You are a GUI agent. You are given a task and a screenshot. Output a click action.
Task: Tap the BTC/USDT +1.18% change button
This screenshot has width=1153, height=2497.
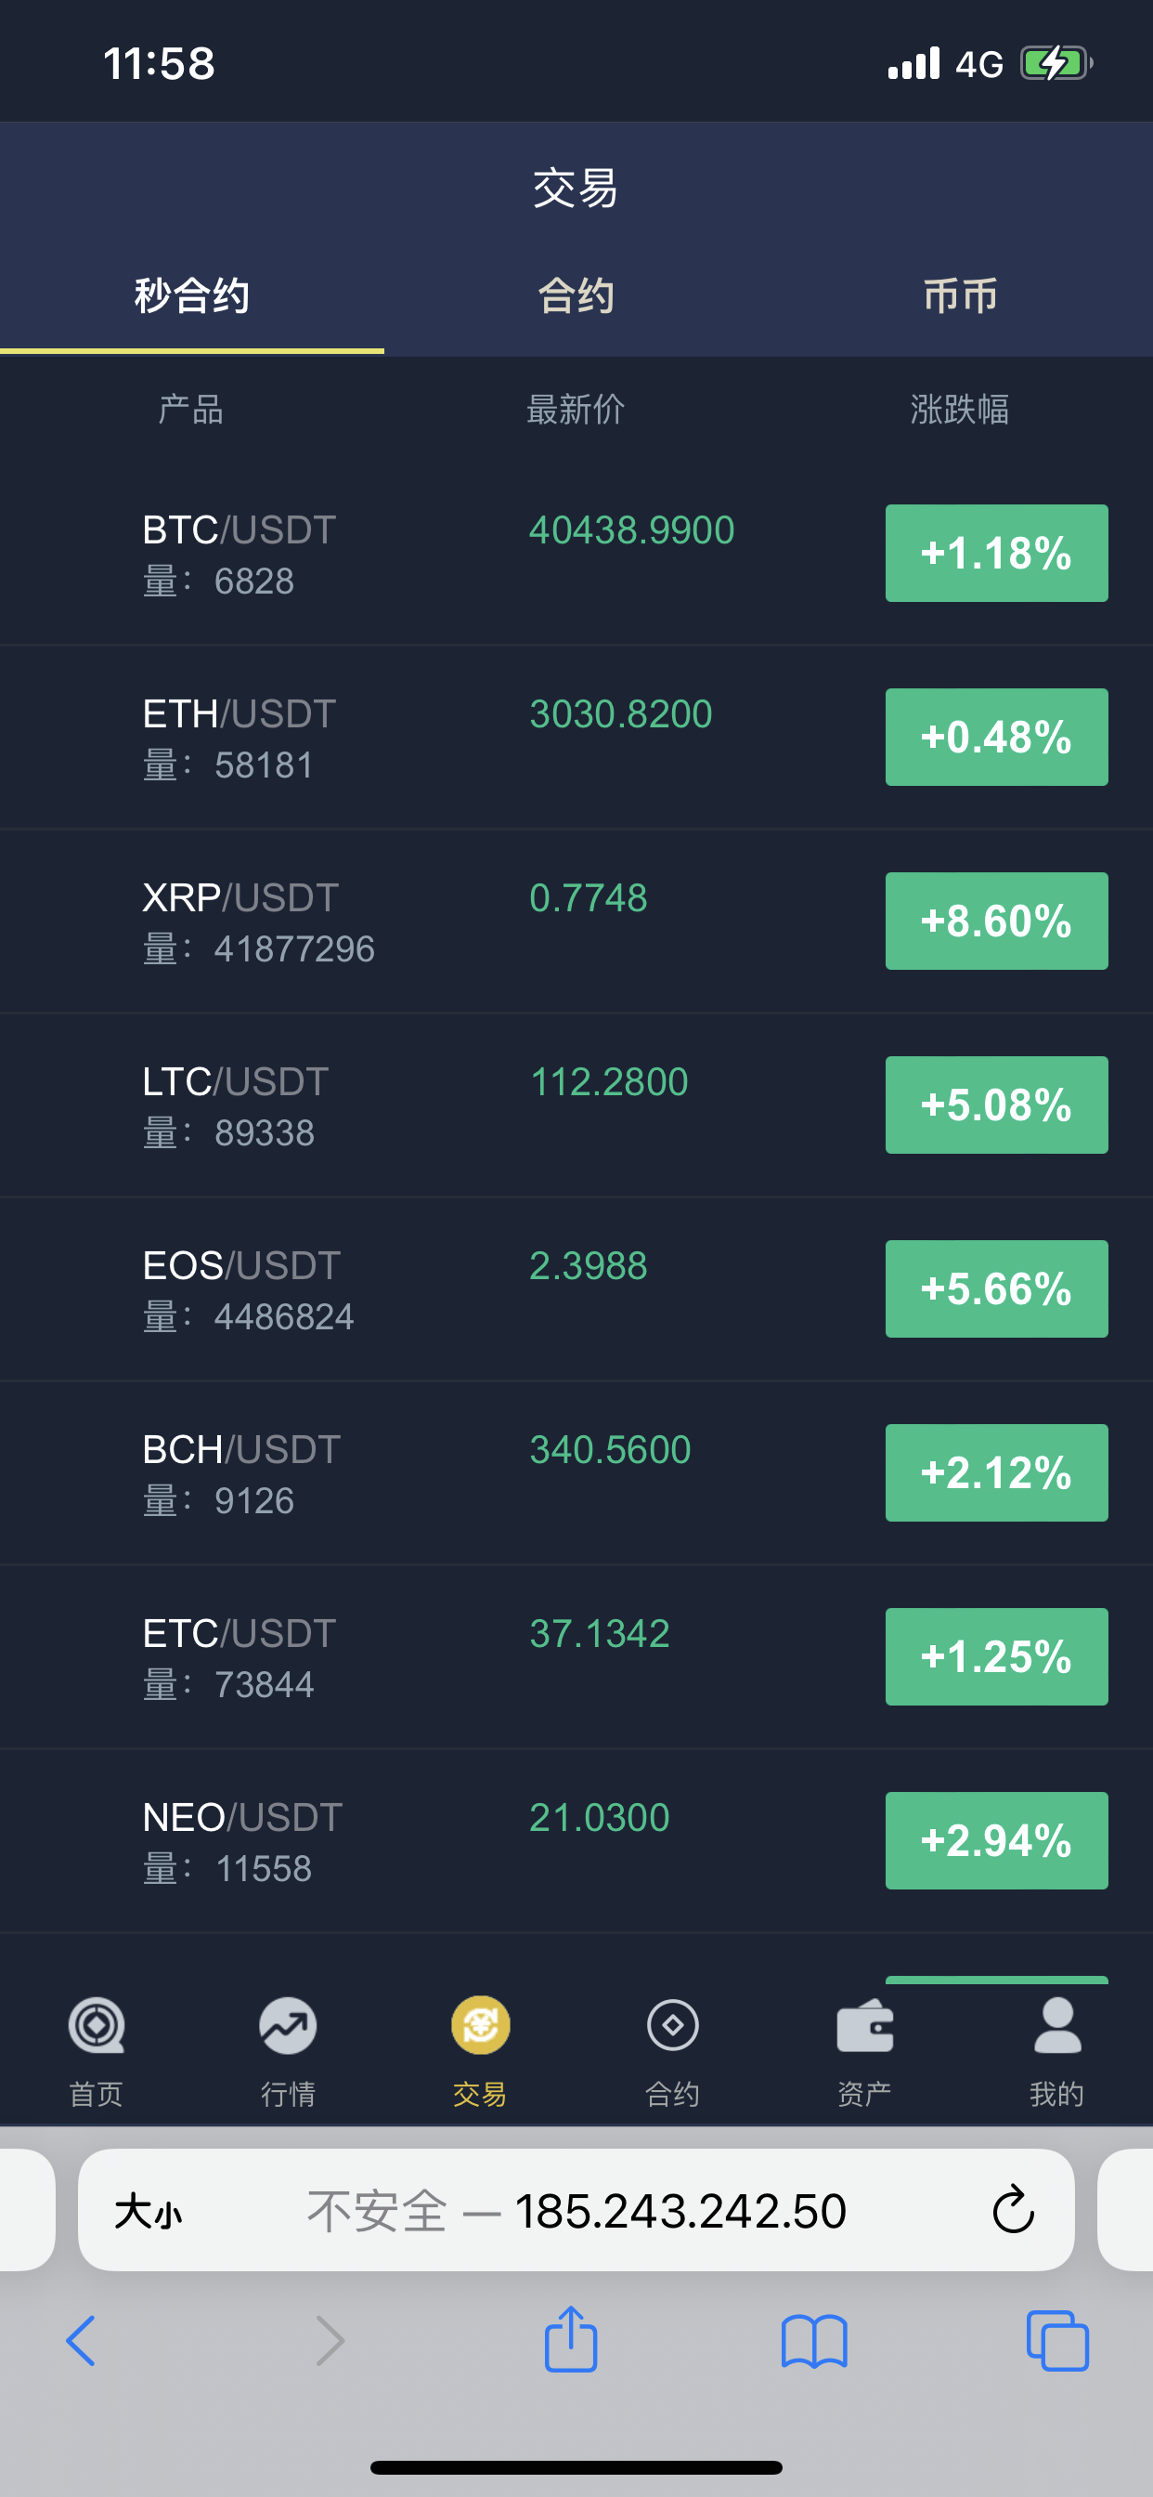pos(996,554)
